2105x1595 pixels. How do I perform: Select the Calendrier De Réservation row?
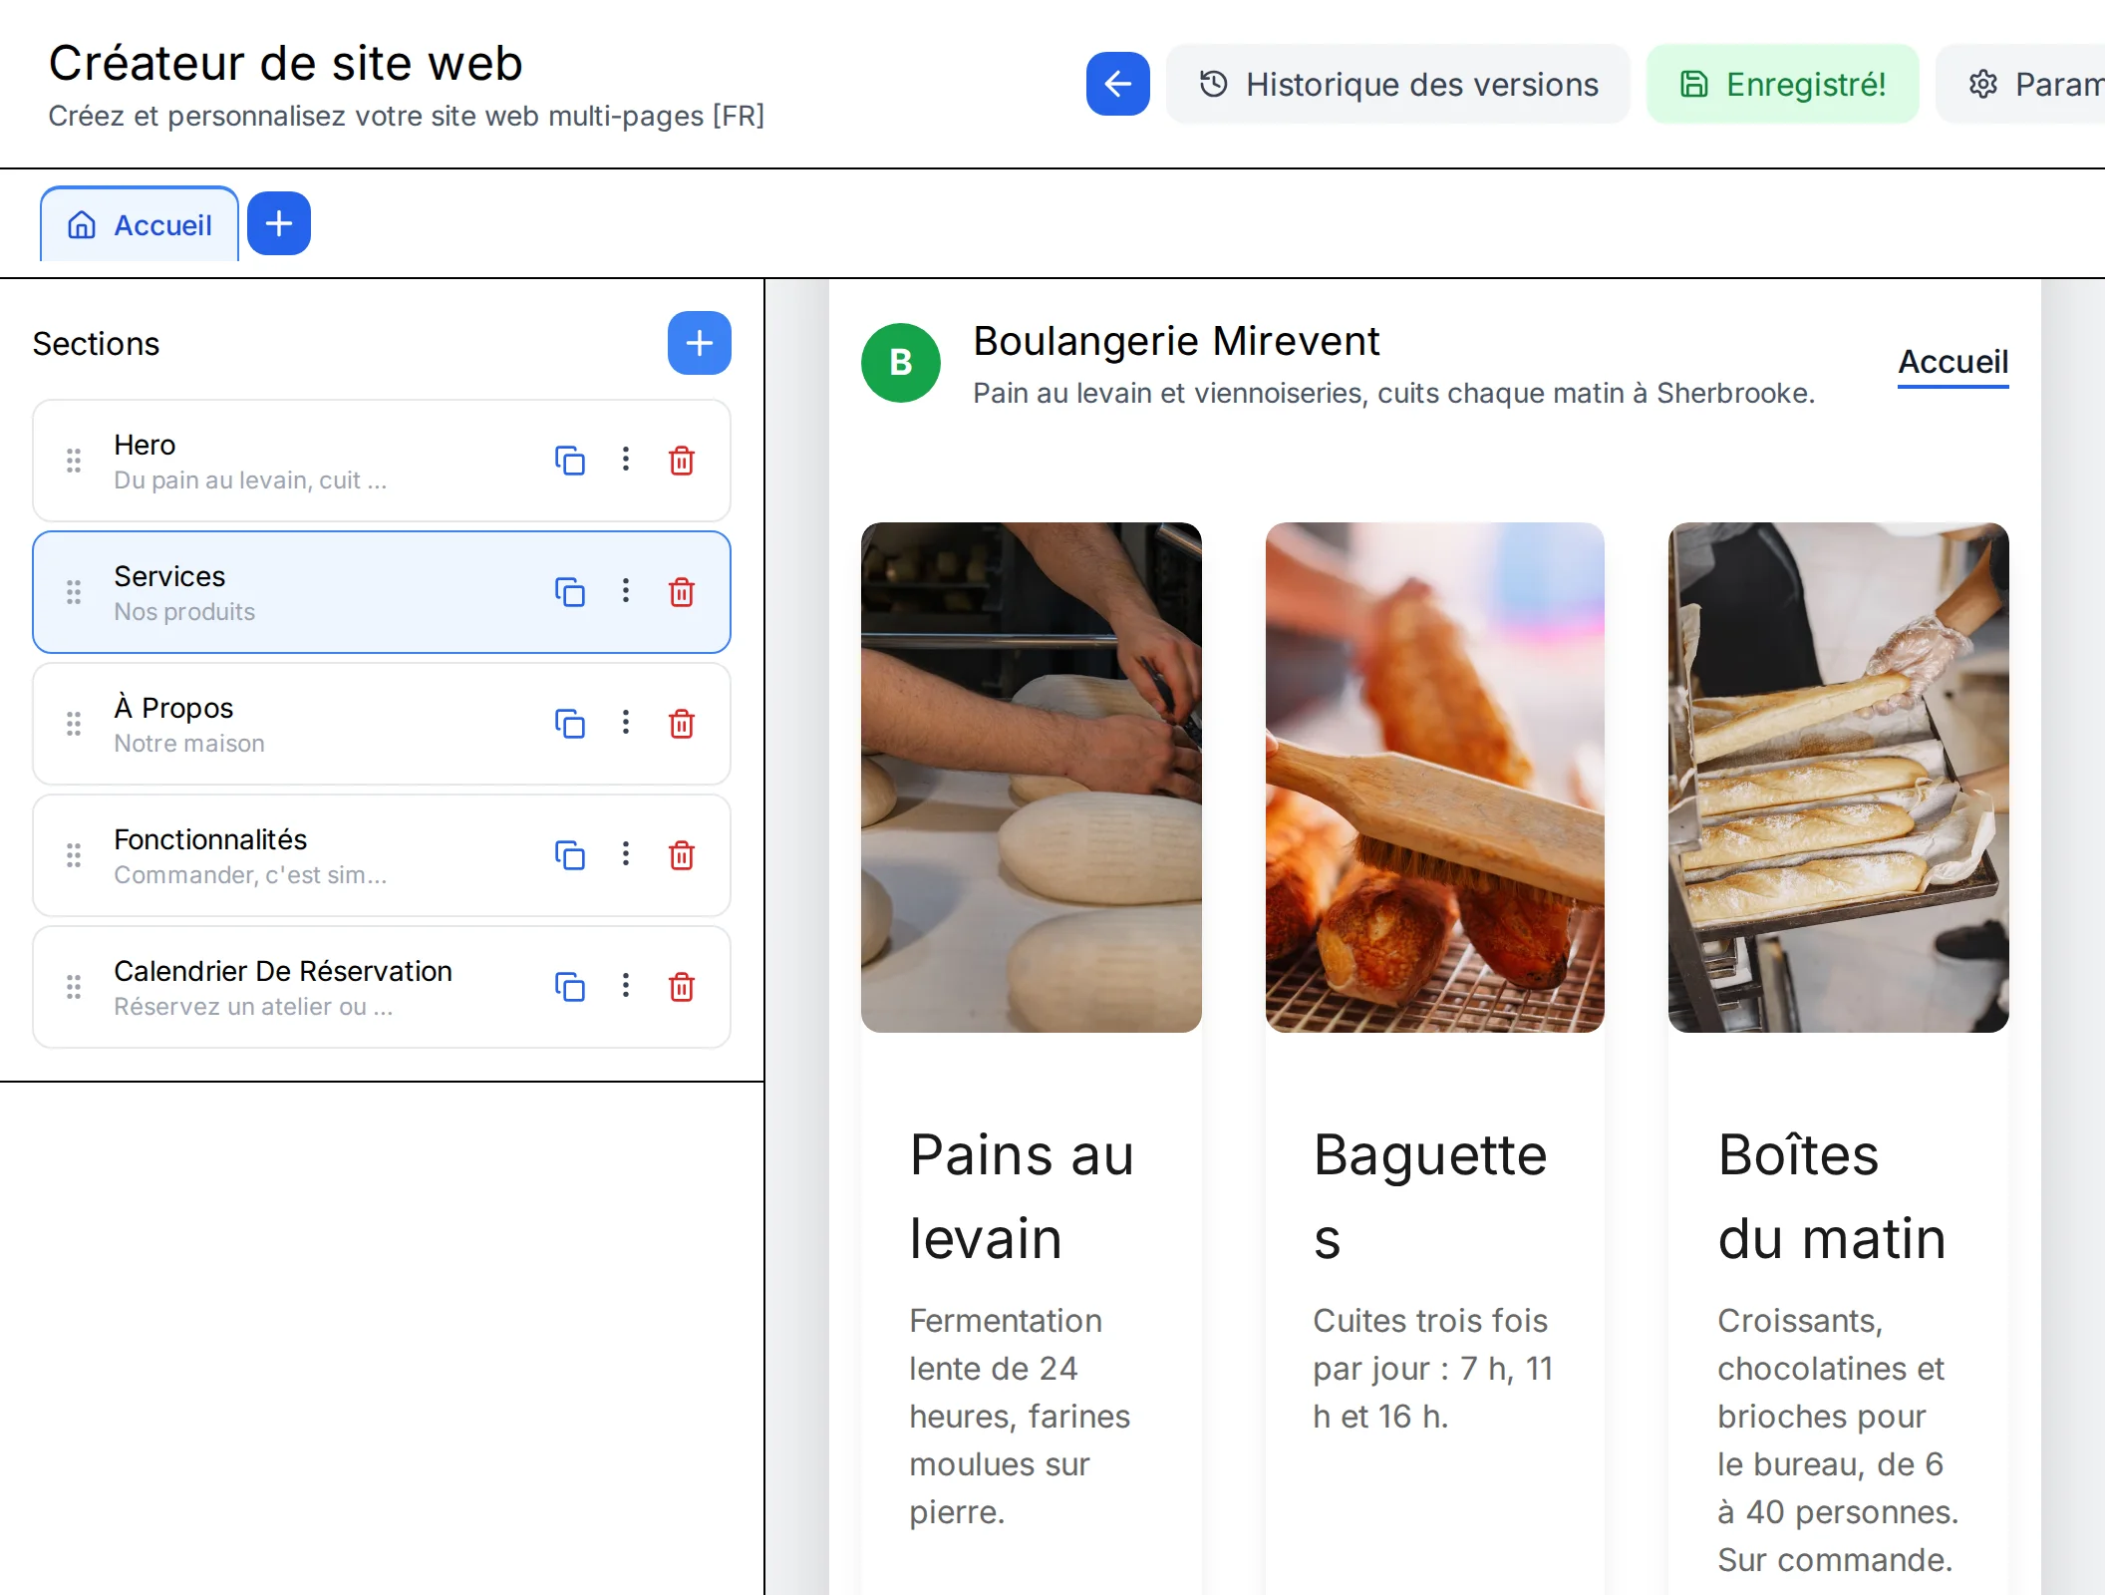[382, 987]
